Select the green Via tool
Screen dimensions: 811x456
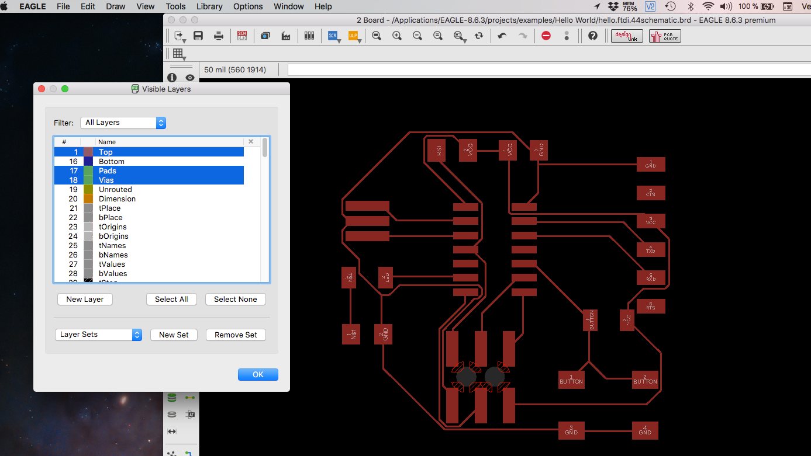click(x=172, y=398)
